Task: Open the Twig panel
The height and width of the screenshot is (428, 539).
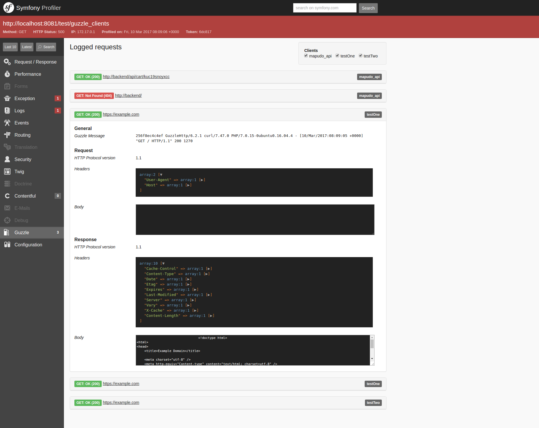Action: pyautogui.click(x=32, y=171)
